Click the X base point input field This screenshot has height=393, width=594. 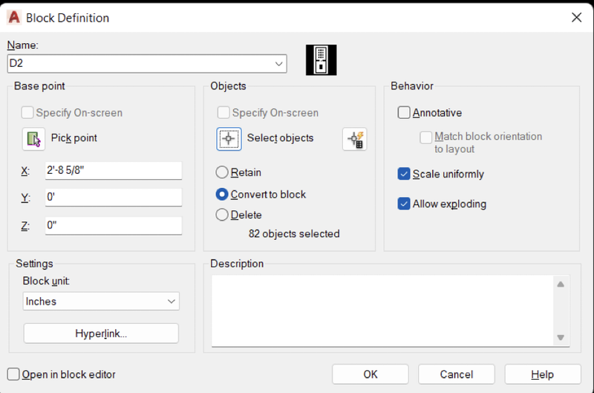114,171
